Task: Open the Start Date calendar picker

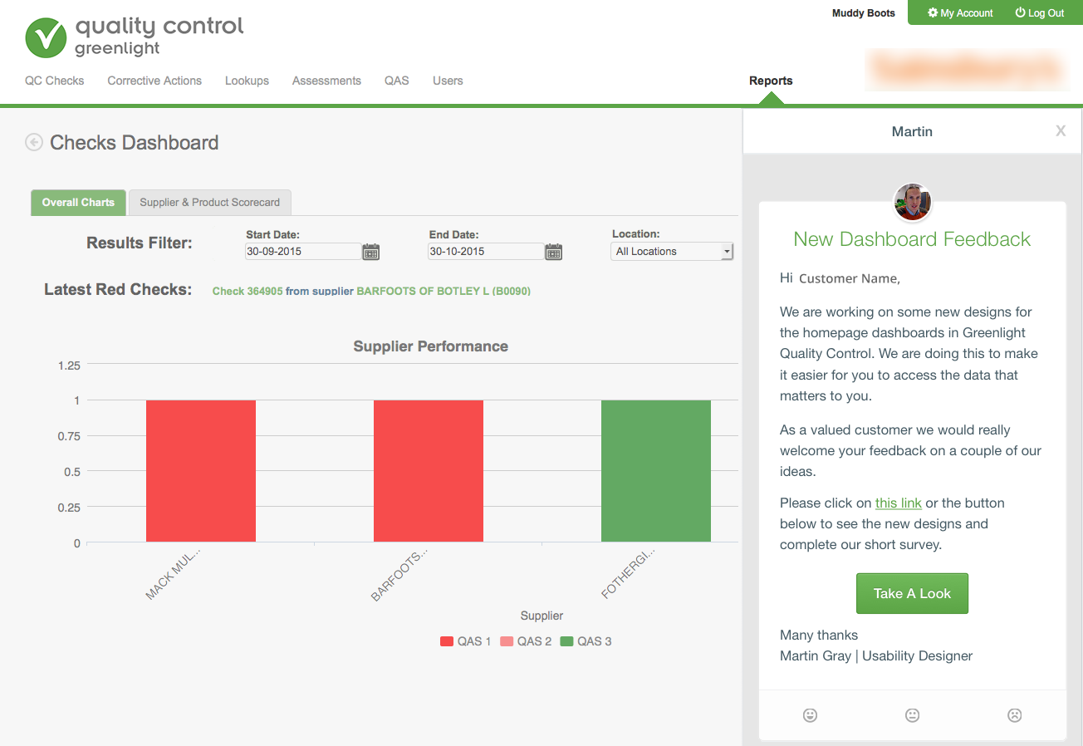Action: [x=370, y=250]
